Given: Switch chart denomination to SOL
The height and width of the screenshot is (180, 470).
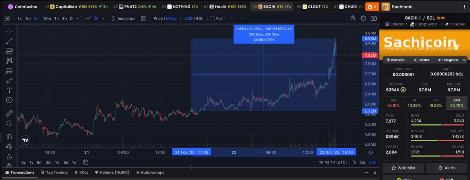Looking at the screenshot, I should pos(200,18).
